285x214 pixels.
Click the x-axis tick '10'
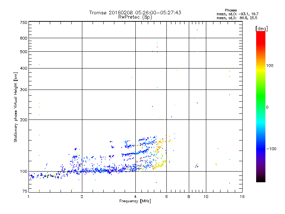(x=206, y=197)
